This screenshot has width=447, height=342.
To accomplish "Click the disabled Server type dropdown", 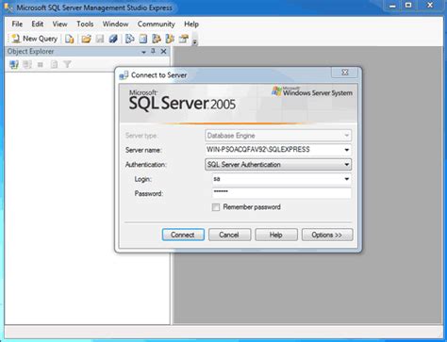I will [278, 136].
